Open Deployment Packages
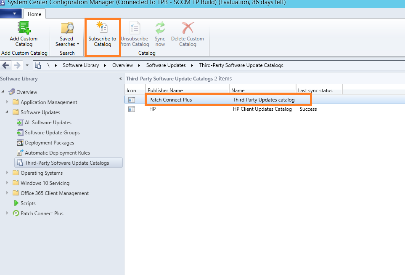Screen dimensions: 405x275 tap(49, 142)
